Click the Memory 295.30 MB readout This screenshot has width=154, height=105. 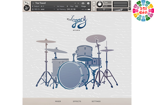71,9
